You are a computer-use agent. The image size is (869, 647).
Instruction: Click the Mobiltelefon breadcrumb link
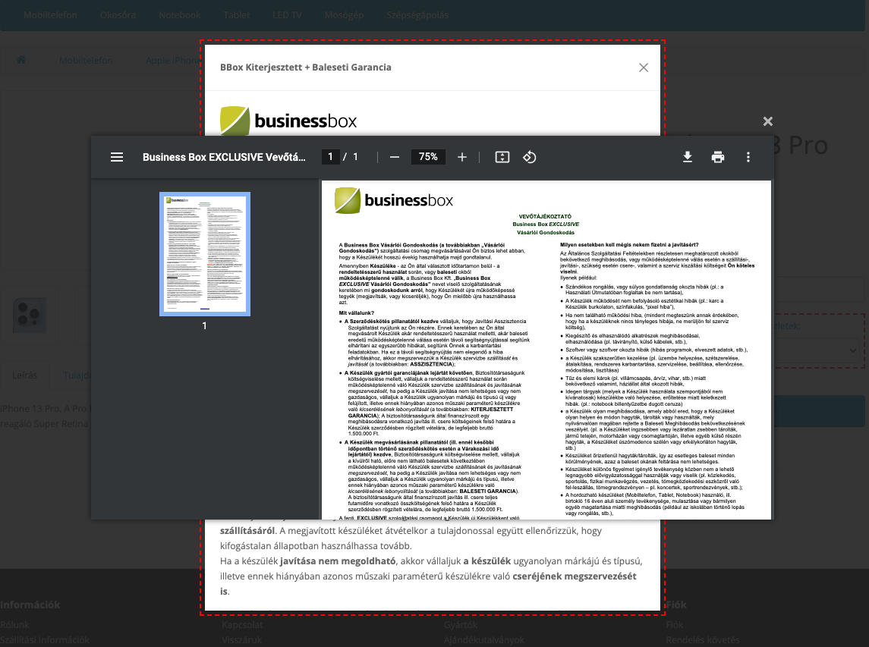(86, 61)
